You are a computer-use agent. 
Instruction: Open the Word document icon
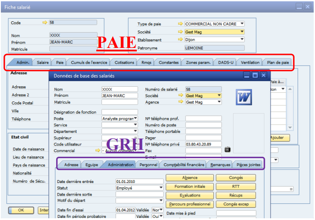click(x=244, y=97)
